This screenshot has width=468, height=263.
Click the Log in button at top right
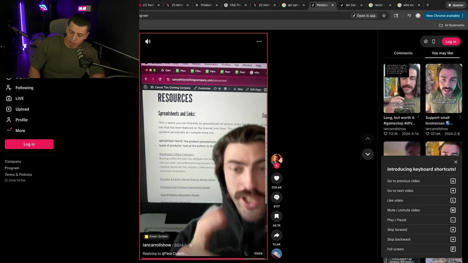pos(450,42)
